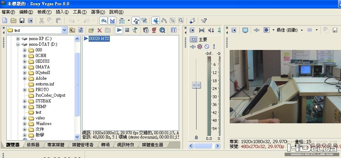This screenshot has width=341, height=158.
Task: Click the disc with magnifier icon in explorer toolbar
Action: coord(162,30)
